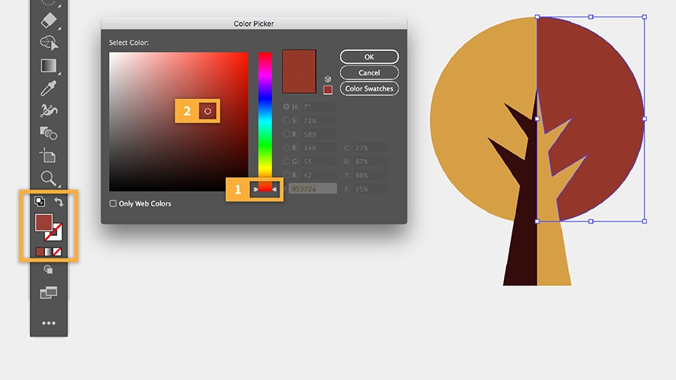Click the hex color value field
This screenshot has height=380, width=676.
tap(312, 188)
